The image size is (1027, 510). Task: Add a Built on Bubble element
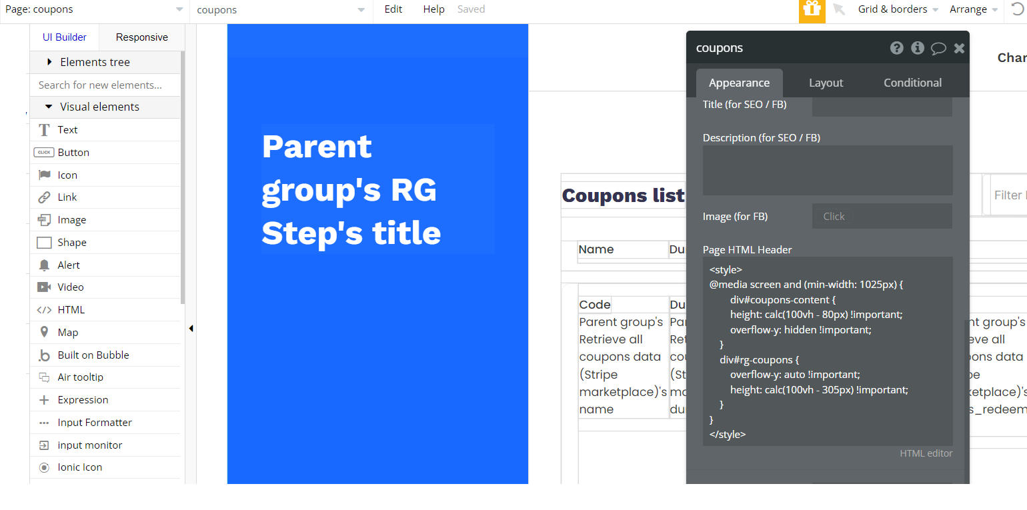click(105, 355)
